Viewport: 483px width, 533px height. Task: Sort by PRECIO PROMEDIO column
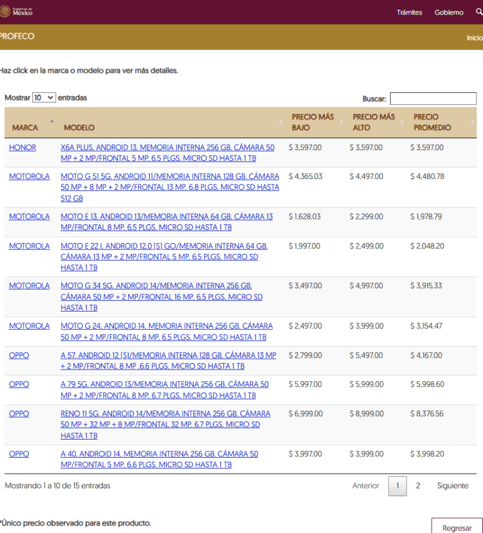[432, 122]
